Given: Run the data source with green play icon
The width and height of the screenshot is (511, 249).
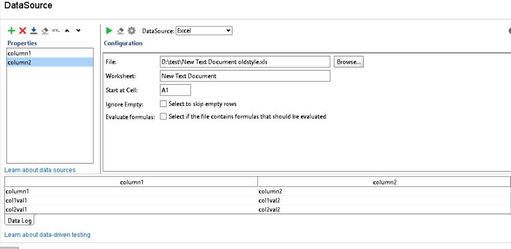Looking at the screenshot, I should (109, 31).
